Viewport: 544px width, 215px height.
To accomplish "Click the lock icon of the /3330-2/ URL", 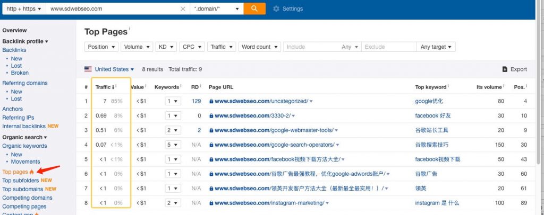I will pyautogui.click(x=211, y=116).
